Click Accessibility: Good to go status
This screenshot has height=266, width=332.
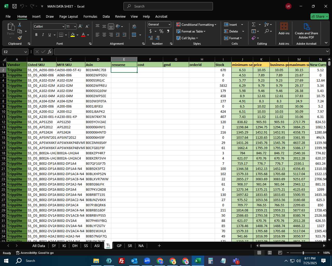click(x=35, y=253)
